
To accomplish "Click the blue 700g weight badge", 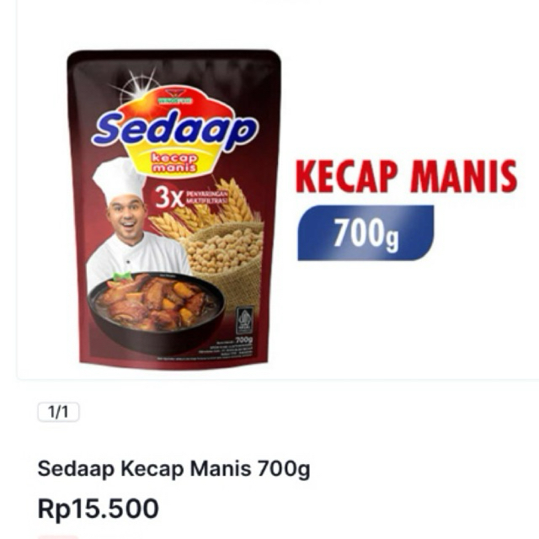I will point(366,232).
